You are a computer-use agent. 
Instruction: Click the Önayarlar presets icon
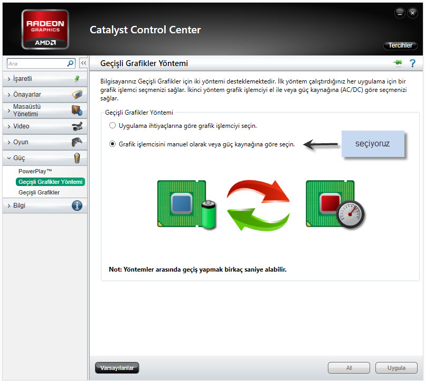coord(77,95)
